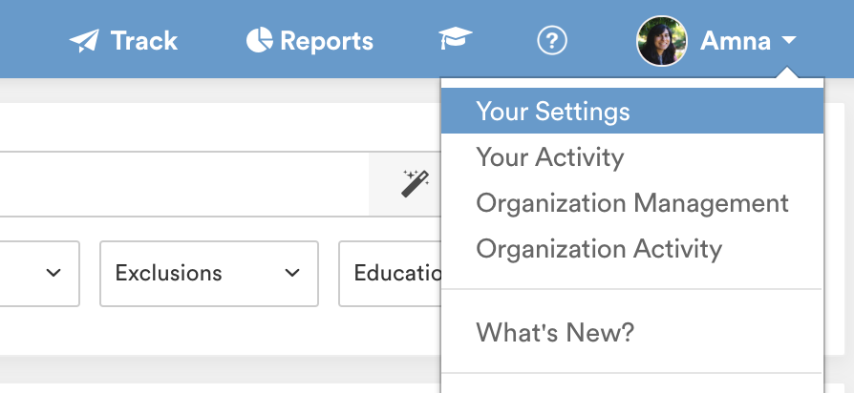This screenshot has width=854, height=393.
Task: Select Your Activity menu entry
Action: point(632,157)
